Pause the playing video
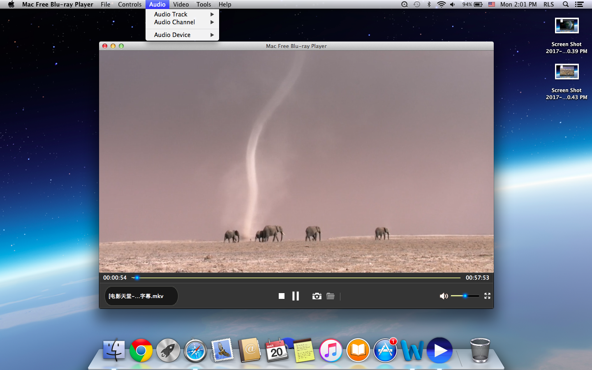This screenshot has width=592, height=370. coord(296,296)
